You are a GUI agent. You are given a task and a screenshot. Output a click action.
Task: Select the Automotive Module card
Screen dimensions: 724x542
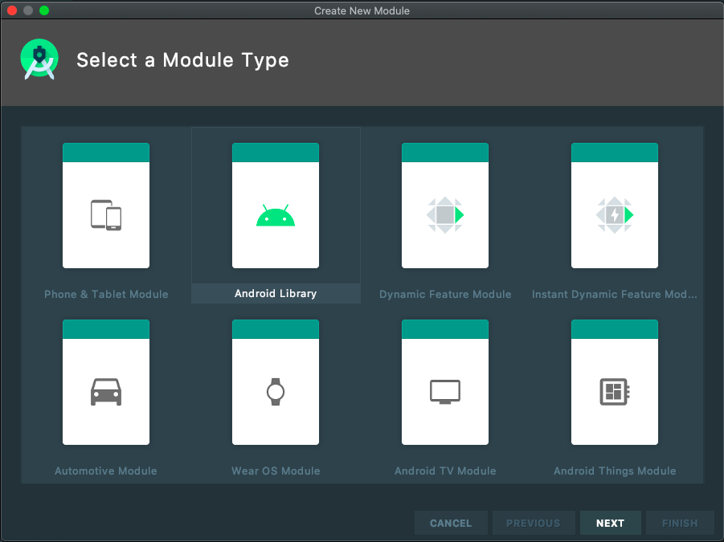tap(105, 382)
